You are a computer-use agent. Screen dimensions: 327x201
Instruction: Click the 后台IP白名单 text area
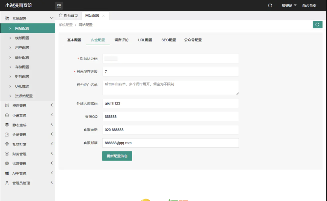171,87
